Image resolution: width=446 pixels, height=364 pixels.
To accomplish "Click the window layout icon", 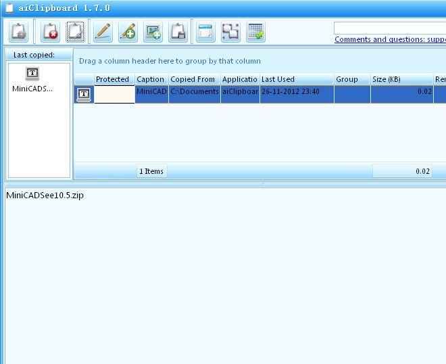I will click(205, 31).
